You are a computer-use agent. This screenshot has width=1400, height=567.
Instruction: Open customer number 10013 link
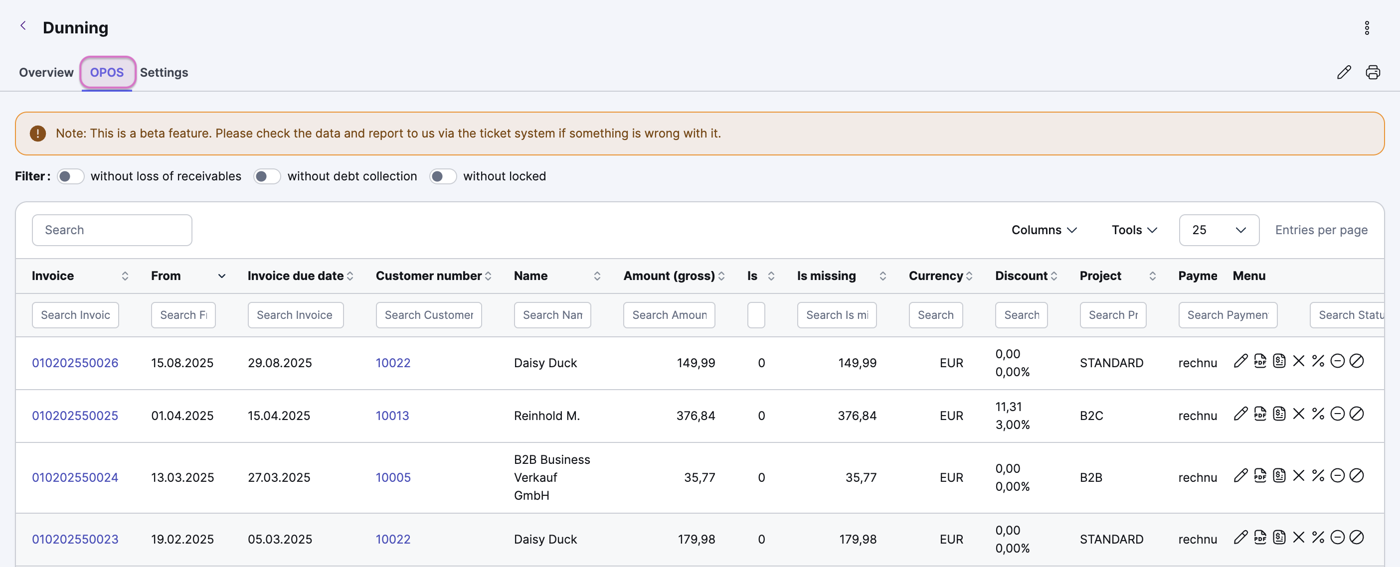[392, 416]
